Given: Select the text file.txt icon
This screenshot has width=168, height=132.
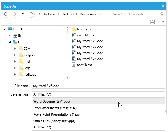Looking at the screenshot, I should tap(74, 65).
